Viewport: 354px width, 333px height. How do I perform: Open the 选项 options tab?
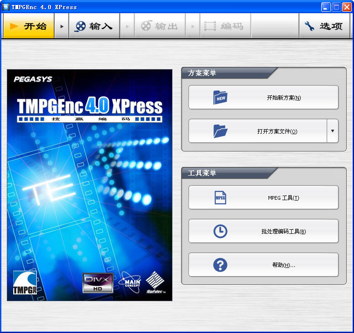324,26
